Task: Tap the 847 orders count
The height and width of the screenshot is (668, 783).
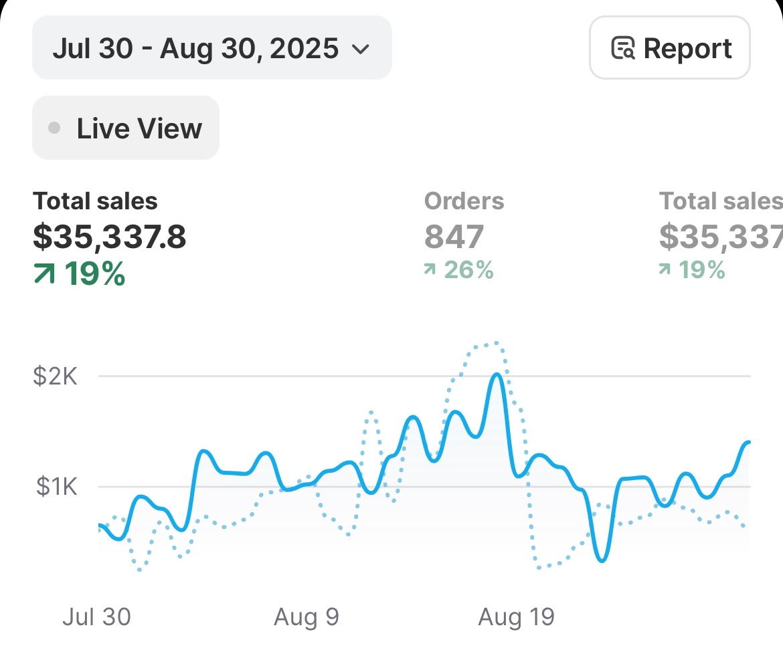Action: coord(454,237)
